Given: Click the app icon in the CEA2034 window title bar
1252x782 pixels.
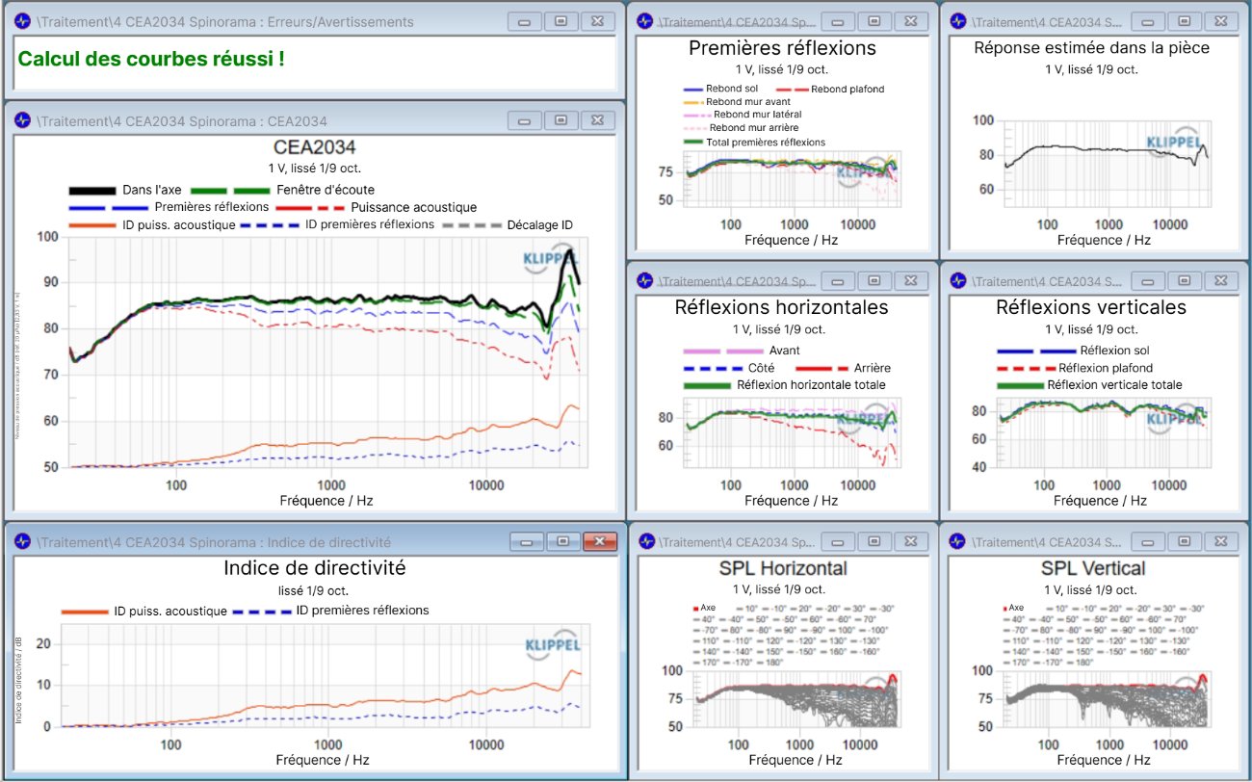Looking at the screenshot, I should 24,120.
